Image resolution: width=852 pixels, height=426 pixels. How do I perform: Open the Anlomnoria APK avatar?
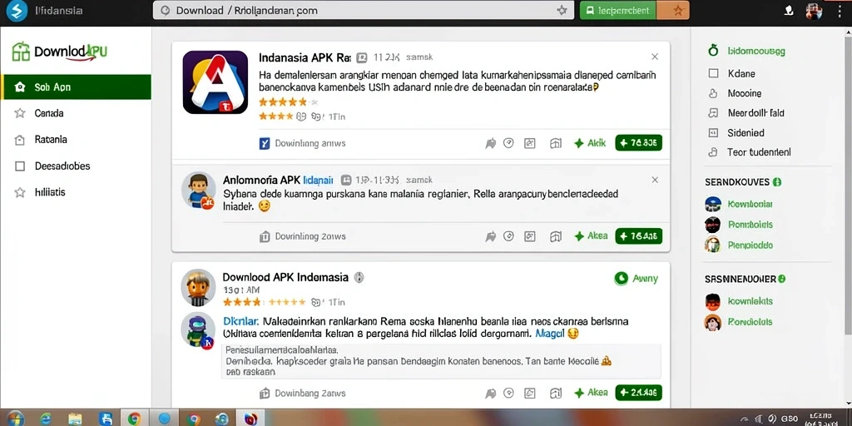tap(198, 191)
